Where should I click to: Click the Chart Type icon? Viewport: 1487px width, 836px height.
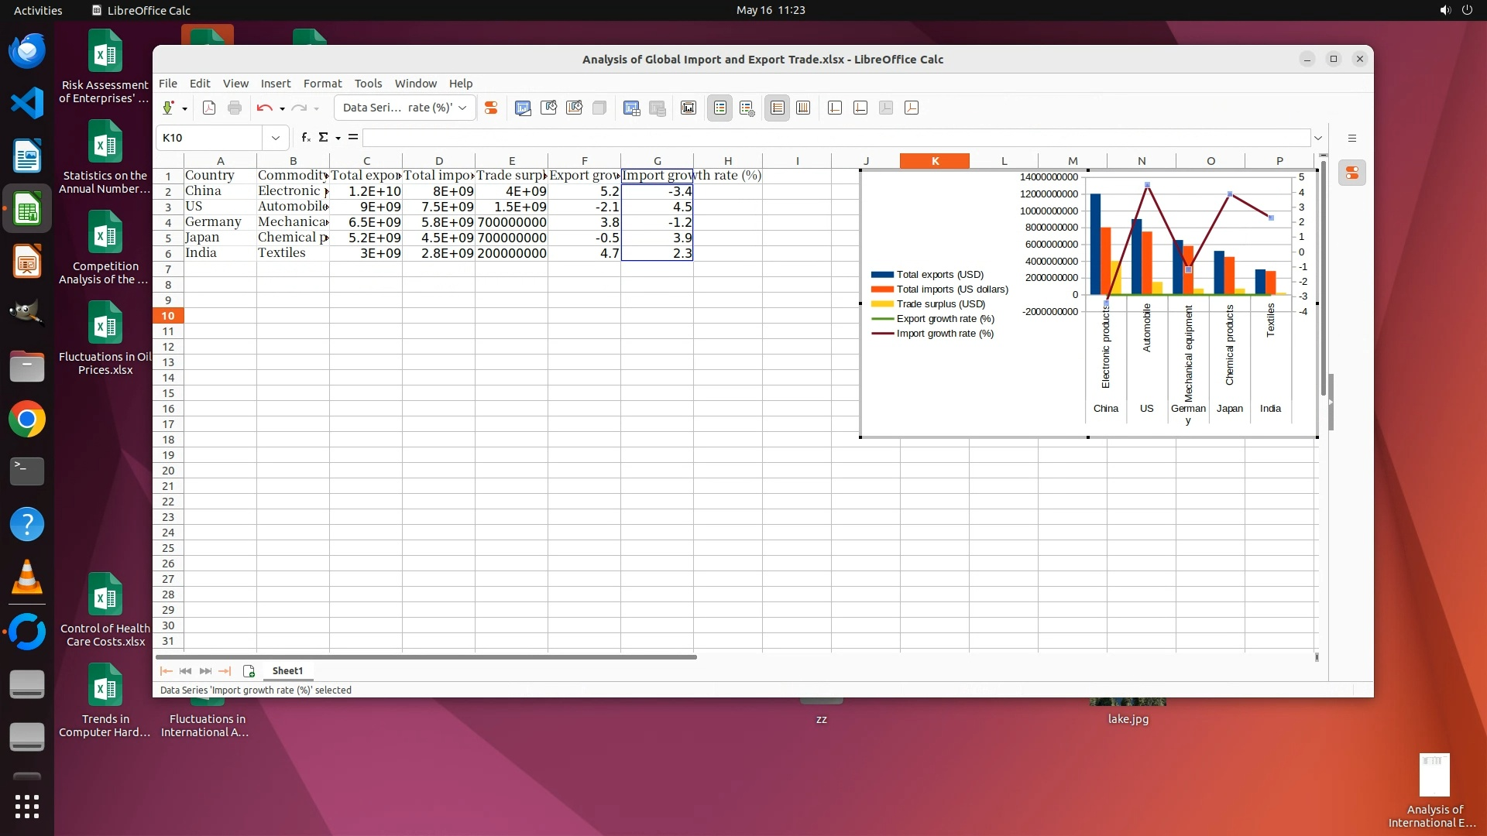pos(523,108)
